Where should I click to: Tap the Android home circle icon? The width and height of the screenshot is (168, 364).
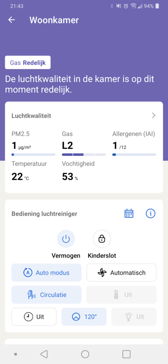point(85,354)
